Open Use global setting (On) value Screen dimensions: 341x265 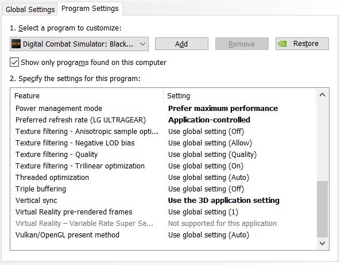[206, 166]
